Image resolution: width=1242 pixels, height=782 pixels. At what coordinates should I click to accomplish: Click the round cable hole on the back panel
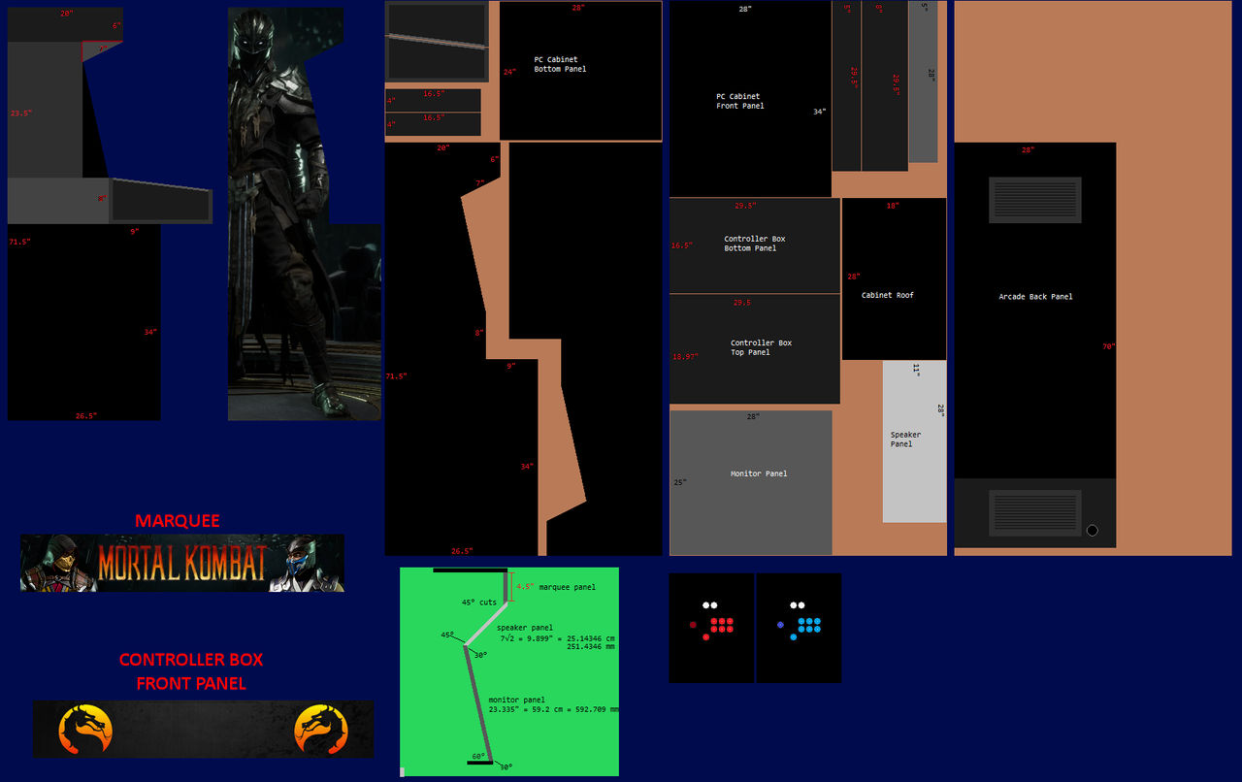[1093, 531]
